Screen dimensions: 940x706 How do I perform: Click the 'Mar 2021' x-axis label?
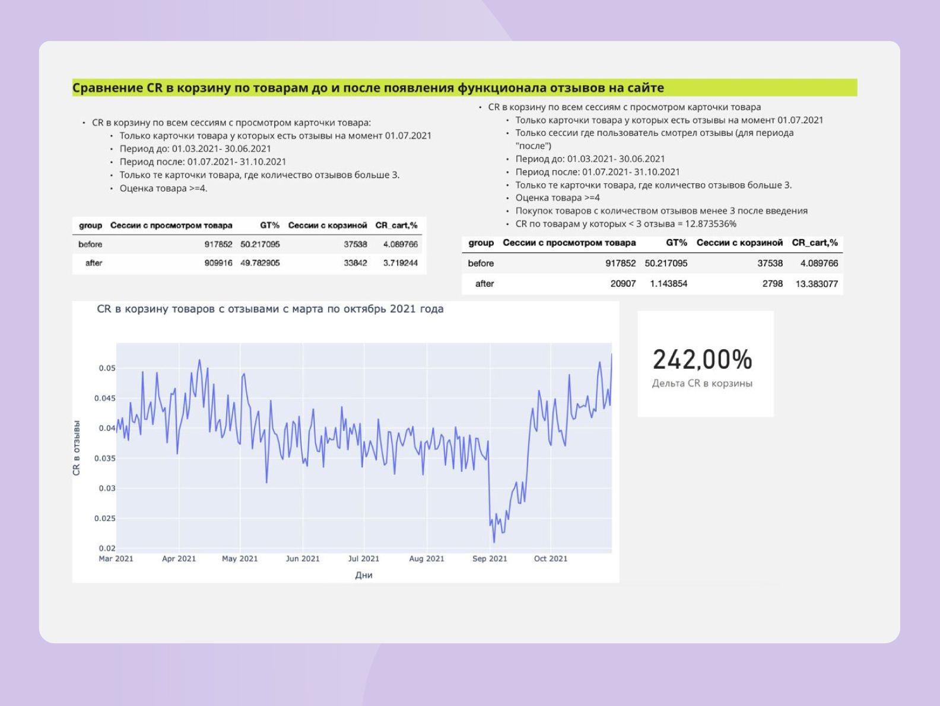tap(116, 558)
